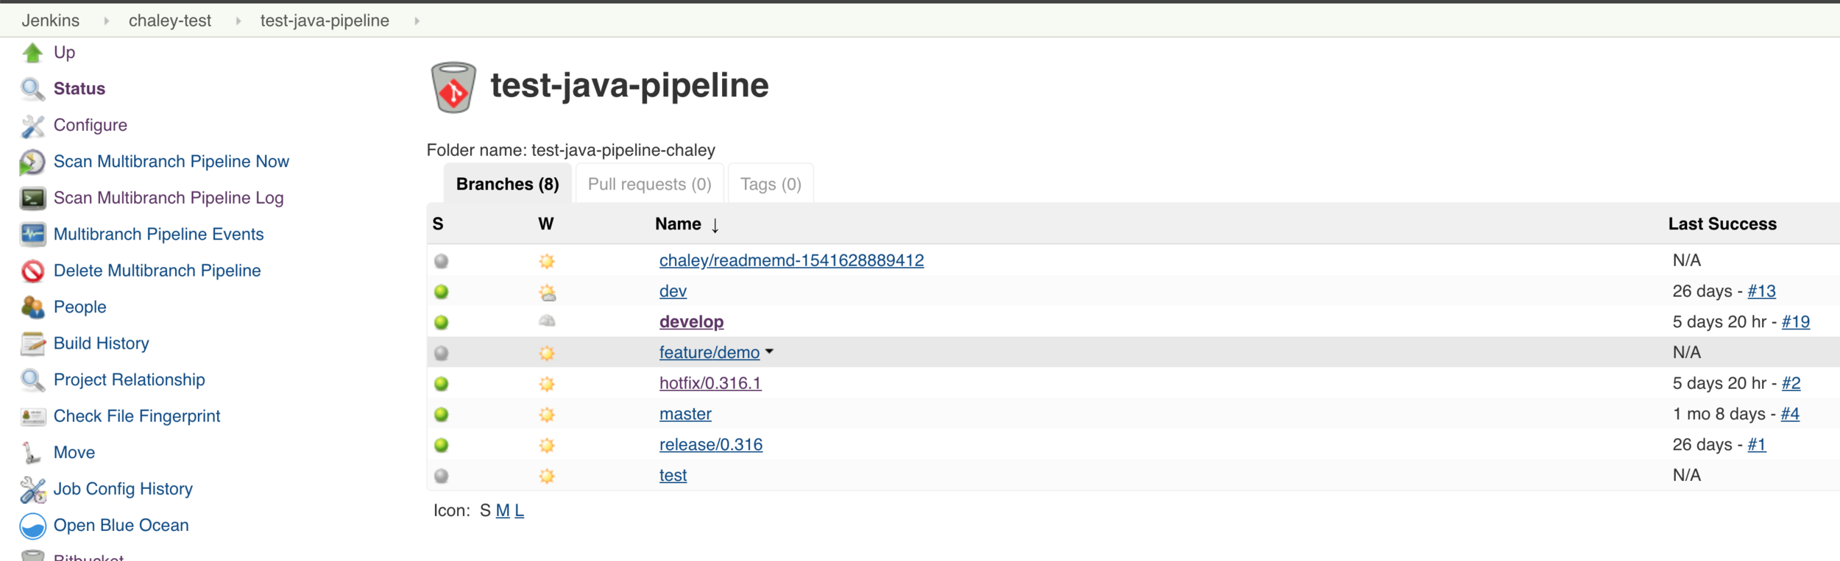Click the People icon in sidebar
This screenshot has height=561, width=1840.
coord(32,307)
